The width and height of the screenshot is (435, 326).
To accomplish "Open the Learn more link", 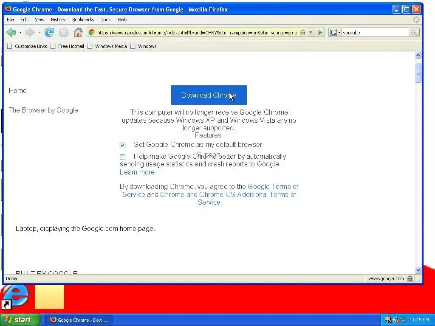I will [137, 172].
